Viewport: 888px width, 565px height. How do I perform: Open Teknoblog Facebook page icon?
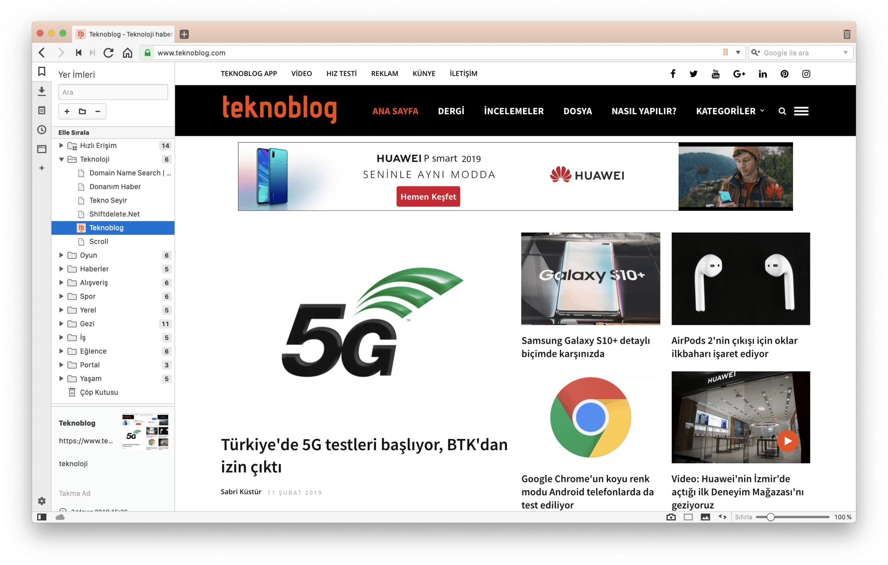coord(673,74)
